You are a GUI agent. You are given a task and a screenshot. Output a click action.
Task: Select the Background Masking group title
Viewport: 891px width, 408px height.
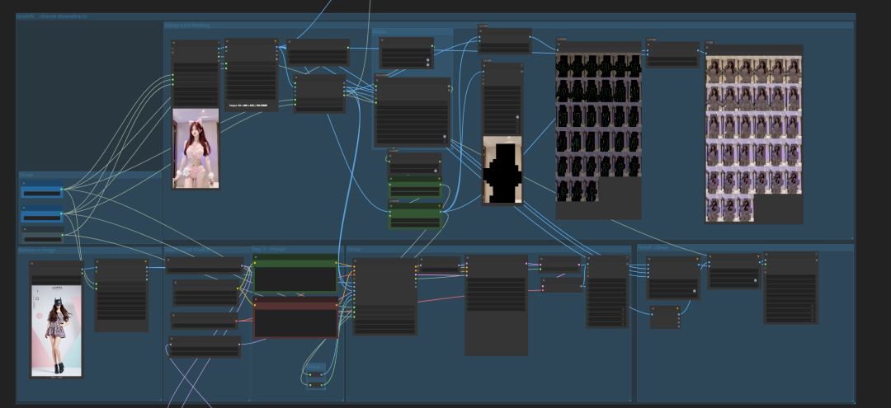(187, 25)
